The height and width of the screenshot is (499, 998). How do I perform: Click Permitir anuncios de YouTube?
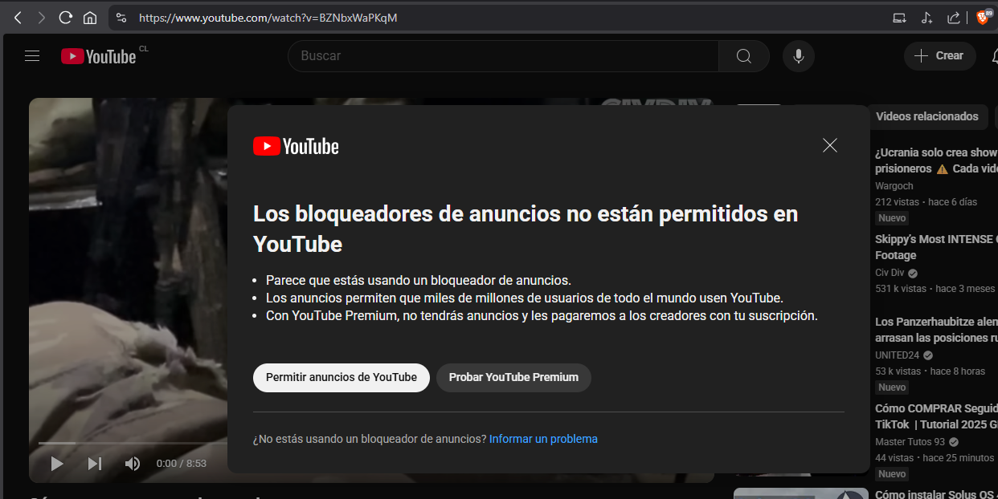[342, 377]
